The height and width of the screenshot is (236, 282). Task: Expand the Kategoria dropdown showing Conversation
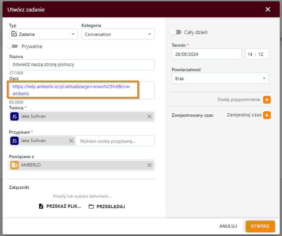118,34
